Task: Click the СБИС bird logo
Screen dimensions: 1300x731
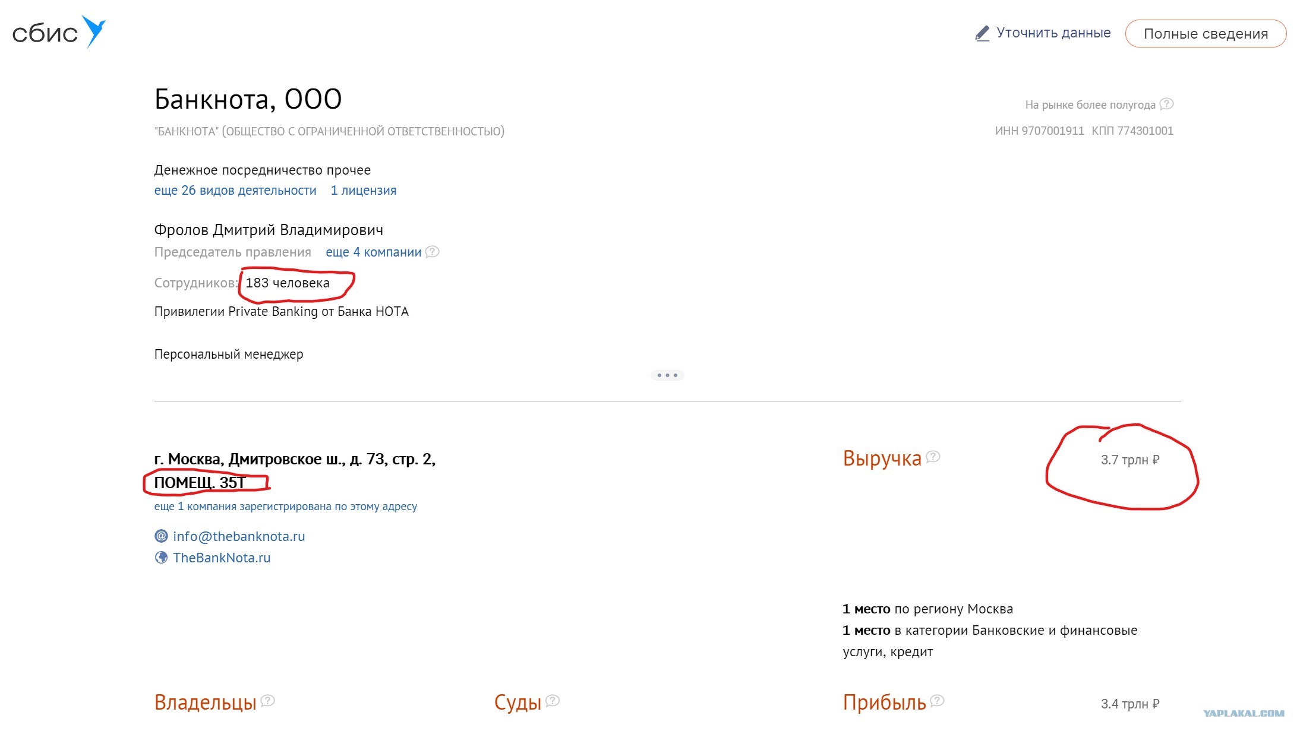Action: (x=94, y=31)
